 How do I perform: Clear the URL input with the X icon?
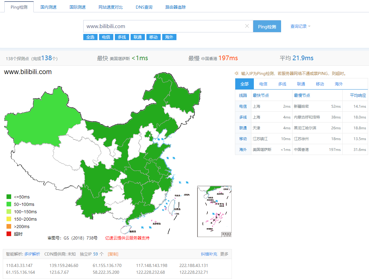247,26
